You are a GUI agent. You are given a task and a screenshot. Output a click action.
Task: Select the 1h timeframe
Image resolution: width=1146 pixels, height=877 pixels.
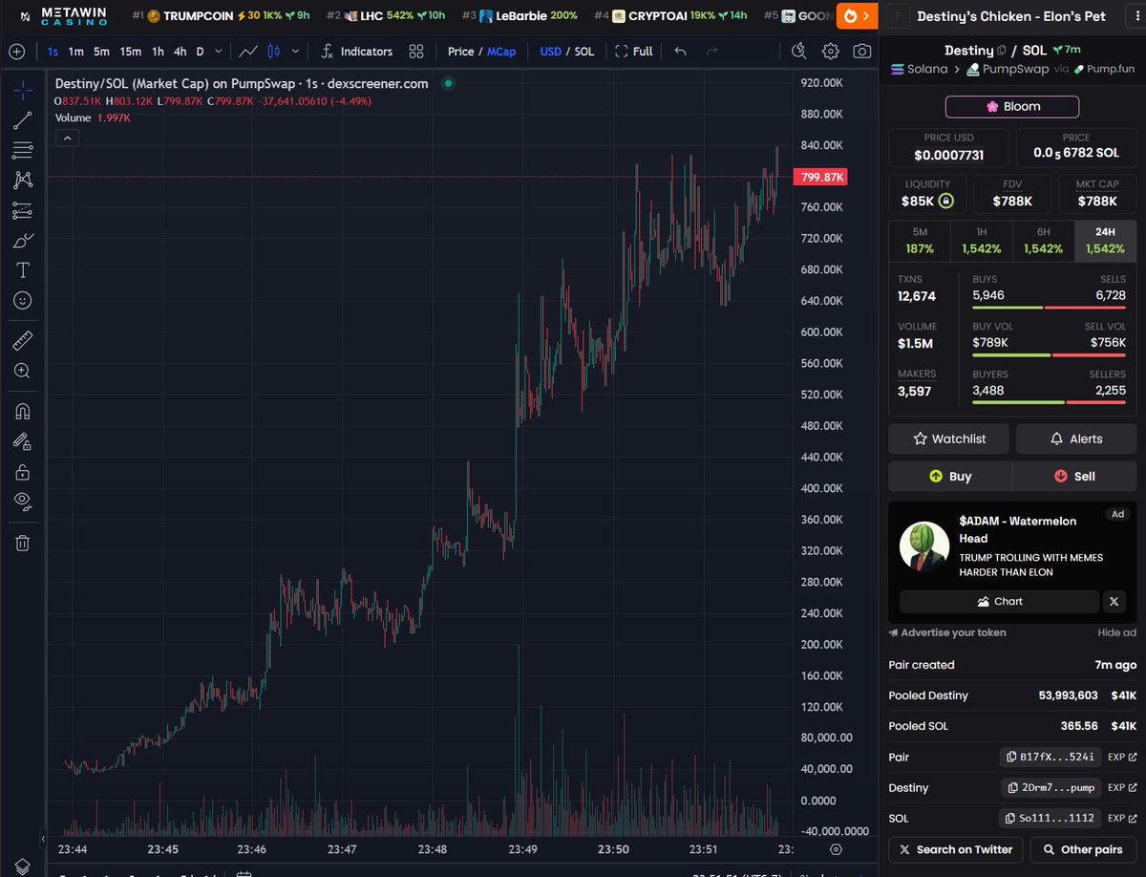point(158,52)
